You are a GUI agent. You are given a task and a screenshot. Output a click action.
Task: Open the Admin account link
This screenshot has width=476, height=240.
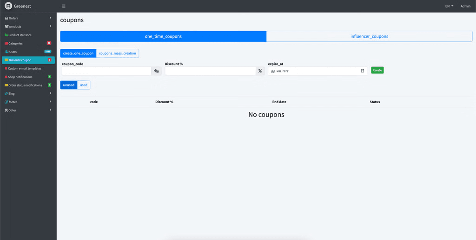(x=465, y=6)
